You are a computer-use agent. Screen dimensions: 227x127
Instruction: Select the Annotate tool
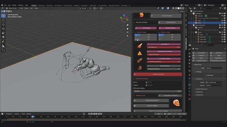click(x=3, y=42)
